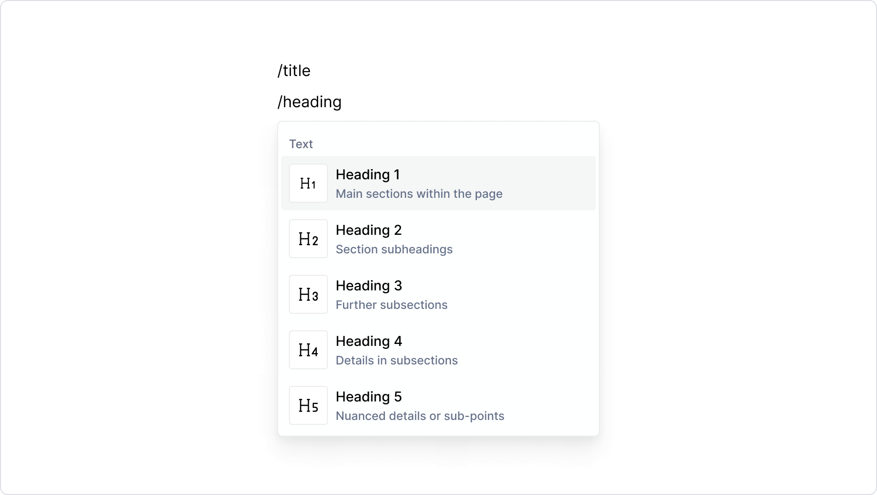Click the Nuanced details or sub-points text
The image size is (877, 495).
pyautogui.click(x=420, y=416)
